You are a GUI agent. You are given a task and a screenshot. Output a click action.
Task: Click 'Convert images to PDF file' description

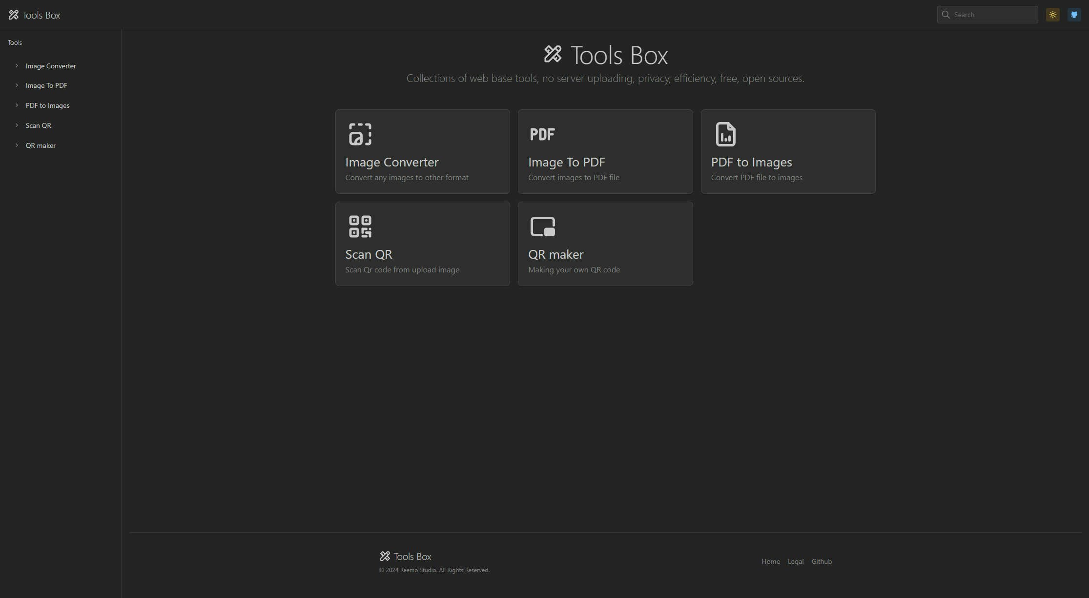pos(574,178)
